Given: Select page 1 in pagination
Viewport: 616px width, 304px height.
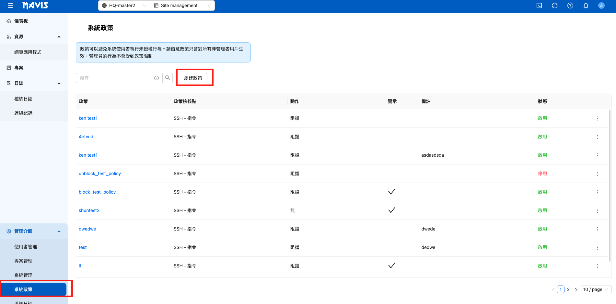Looking at the screenshot, I should point(561,289).
